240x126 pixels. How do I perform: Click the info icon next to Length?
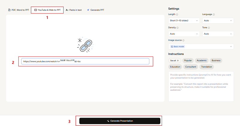pos(177,14)
